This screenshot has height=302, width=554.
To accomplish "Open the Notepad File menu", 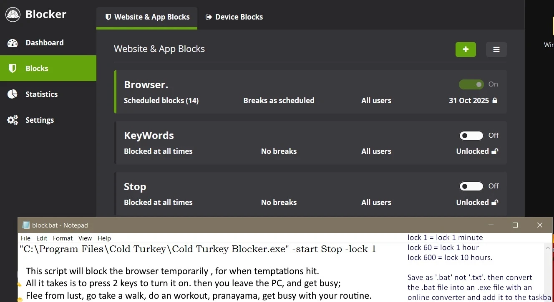I will (25, 238).
